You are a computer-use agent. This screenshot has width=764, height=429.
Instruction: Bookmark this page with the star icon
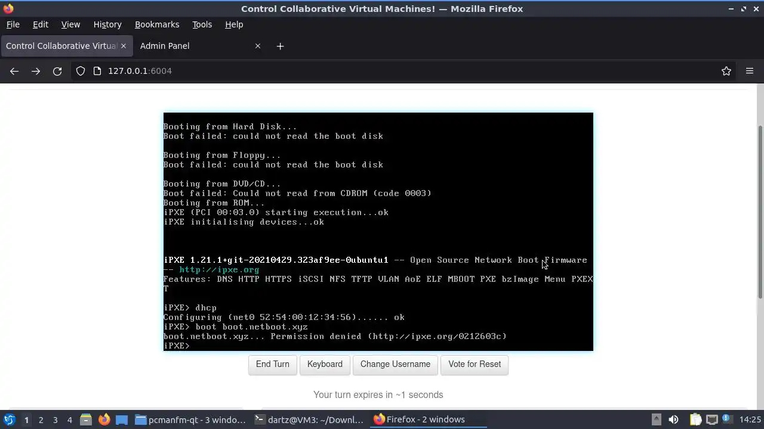[x=726, y=71]
